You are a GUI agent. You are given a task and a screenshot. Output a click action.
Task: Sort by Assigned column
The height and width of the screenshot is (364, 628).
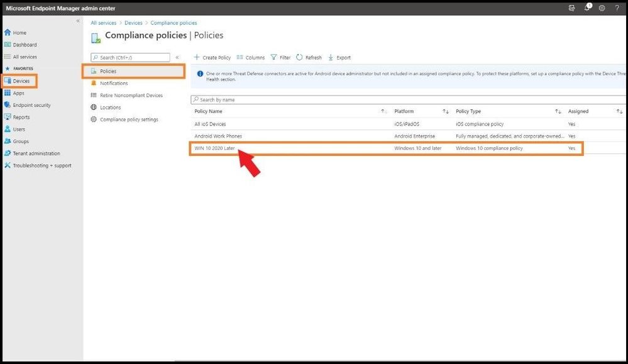coord(578,111)
